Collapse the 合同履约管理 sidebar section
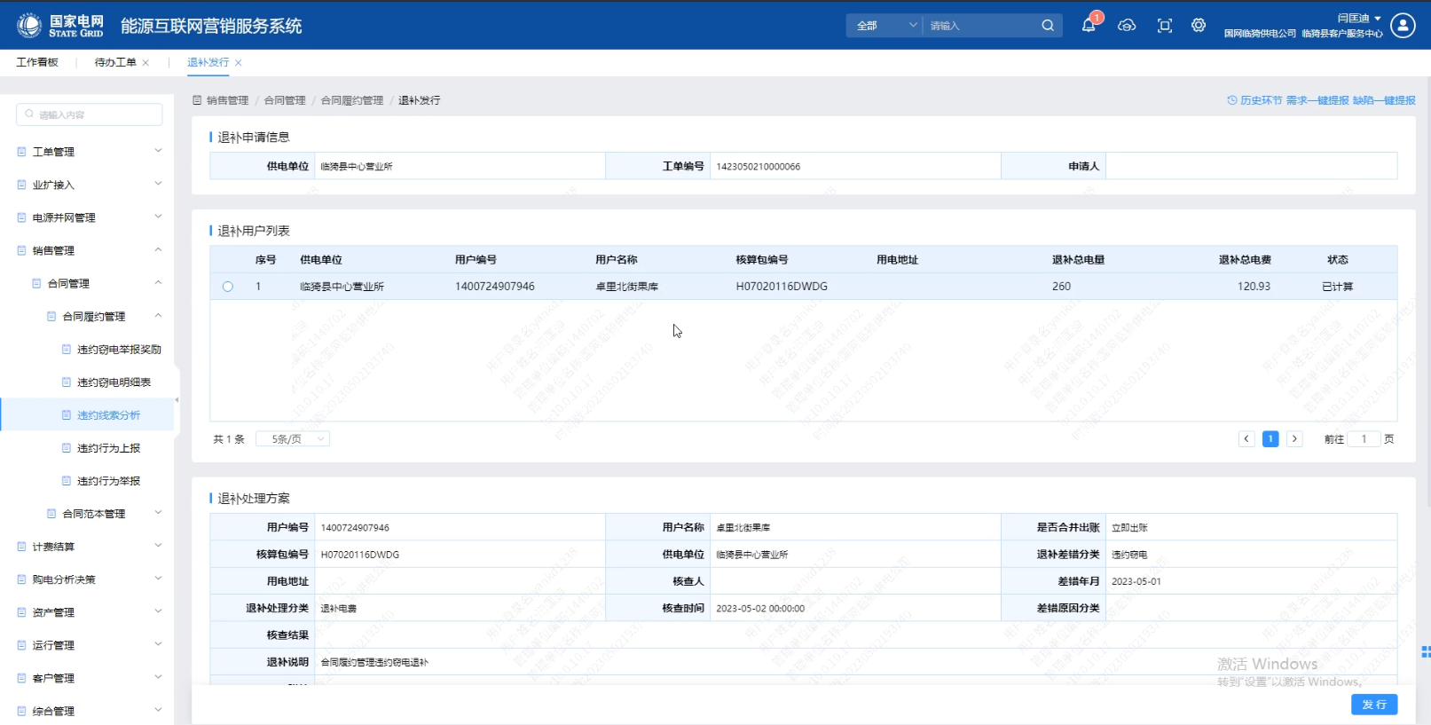The width and height of the screenshot is (1431, 725). 158,316
